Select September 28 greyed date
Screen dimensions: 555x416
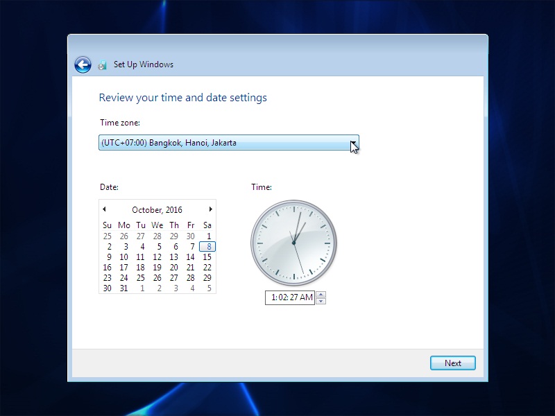click(x=157, y=236)
